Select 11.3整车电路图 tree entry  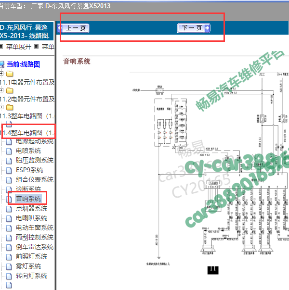(27, 116)
